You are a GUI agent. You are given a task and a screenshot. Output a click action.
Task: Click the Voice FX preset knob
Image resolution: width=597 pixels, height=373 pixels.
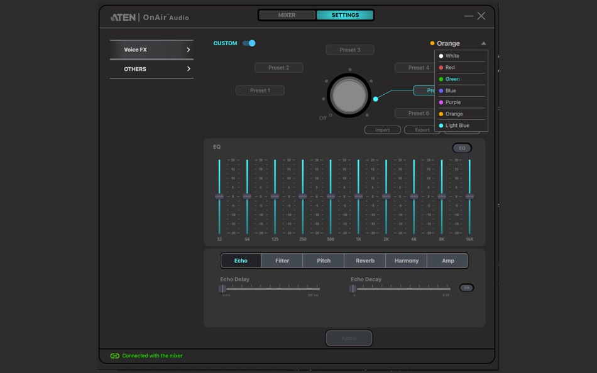click(349, 95)
